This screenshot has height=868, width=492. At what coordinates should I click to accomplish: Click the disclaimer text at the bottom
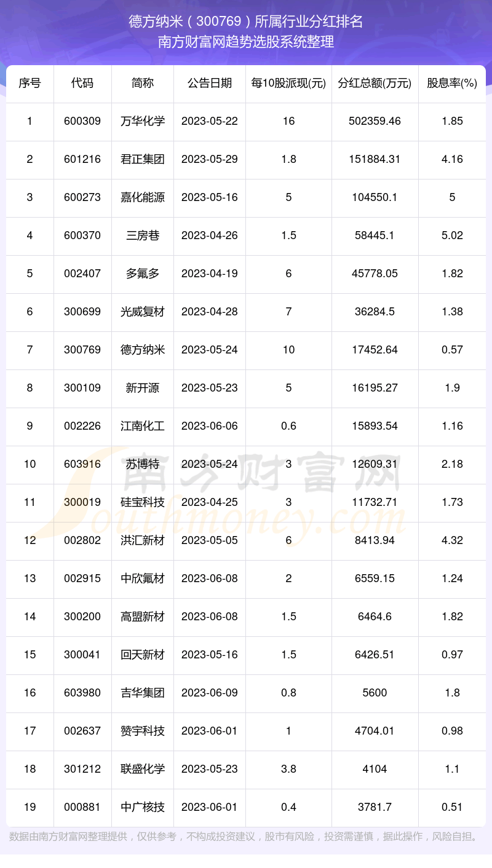point(244,837)
